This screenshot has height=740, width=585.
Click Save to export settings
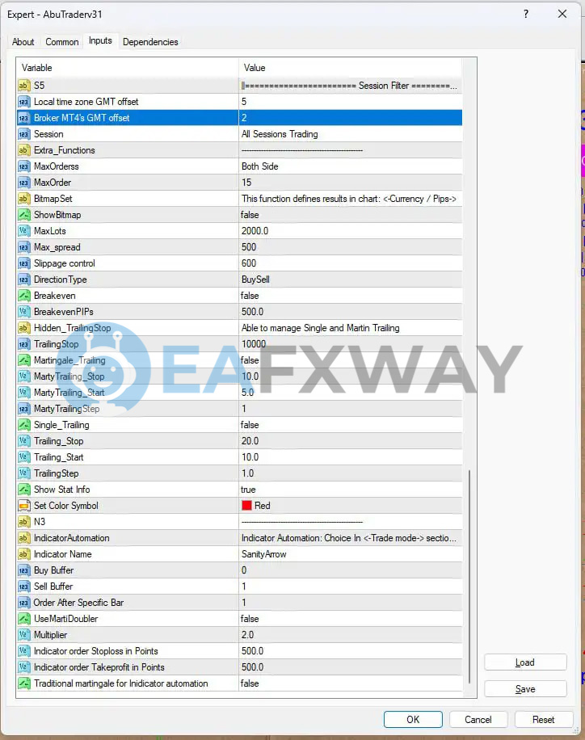(525, 689)
